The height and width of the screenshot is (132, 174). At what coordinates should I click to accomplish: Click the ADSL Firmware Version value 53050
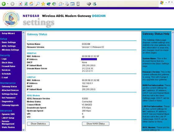click(x=85, y=99)
